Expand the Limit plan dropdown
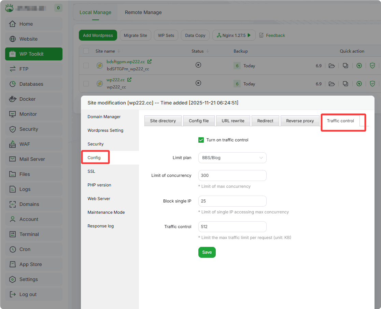381x309 pixels. [232, 158]
